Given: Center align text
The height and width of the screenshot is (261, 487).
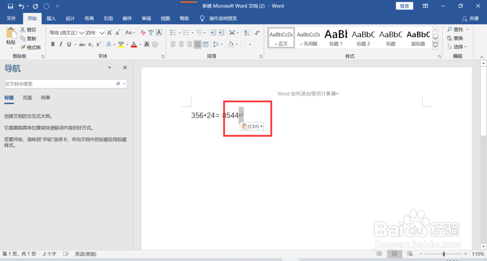Looking at the screenshot, I should [181, 44].
